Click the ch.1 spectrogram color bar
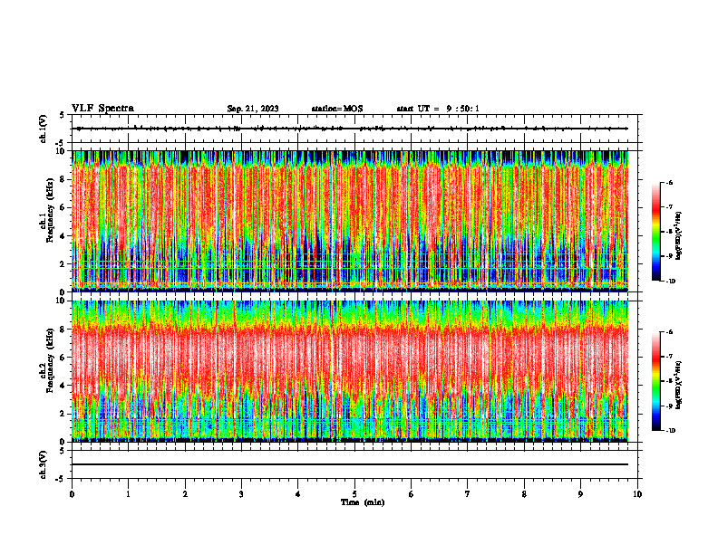 pos(655,232)
